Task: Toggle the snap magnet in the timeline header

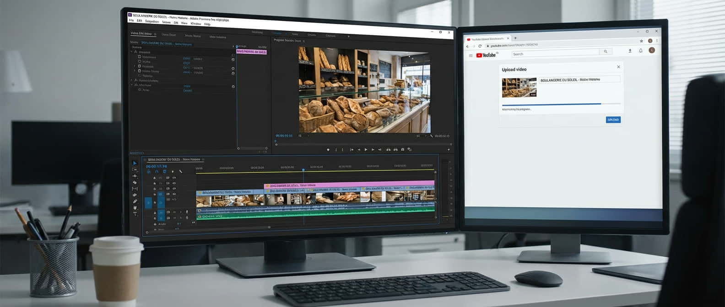Action: click(x=157, y=172)
